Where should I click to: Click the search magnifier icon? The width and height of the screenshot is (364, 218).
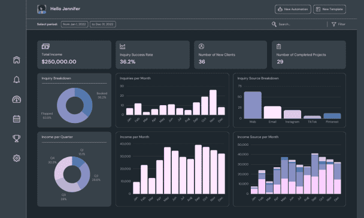tap(274, 24)
